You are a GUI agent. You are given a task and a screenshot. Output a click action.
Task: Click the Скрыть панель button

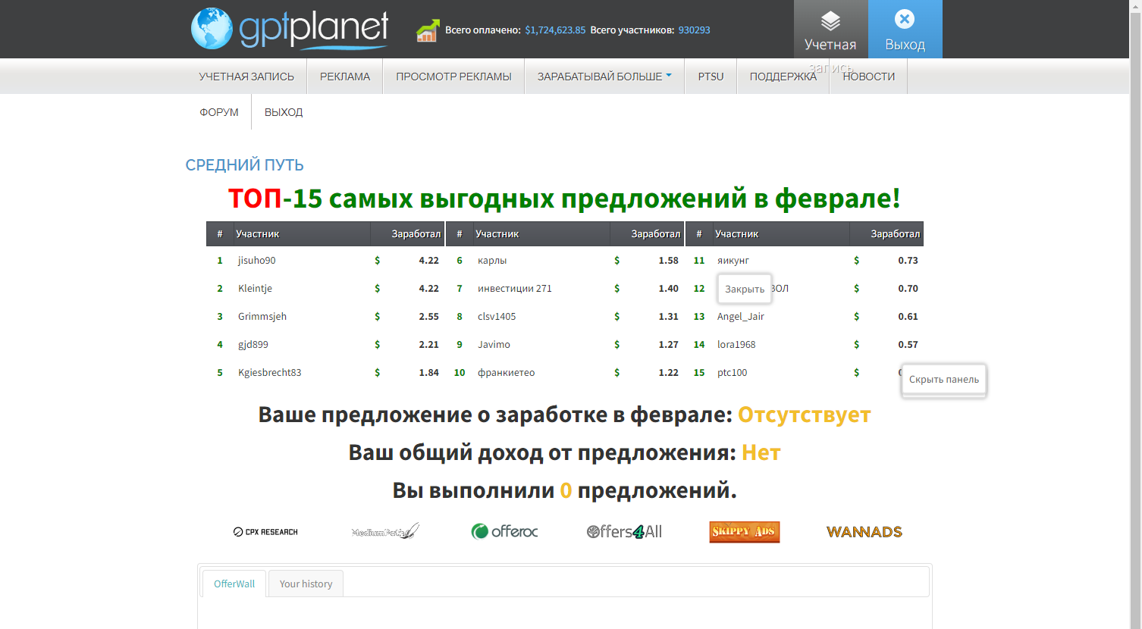(943, 380)
